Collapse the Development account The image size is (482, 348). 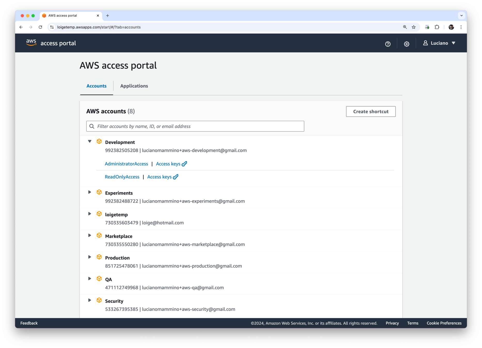(x=90, y=142)
